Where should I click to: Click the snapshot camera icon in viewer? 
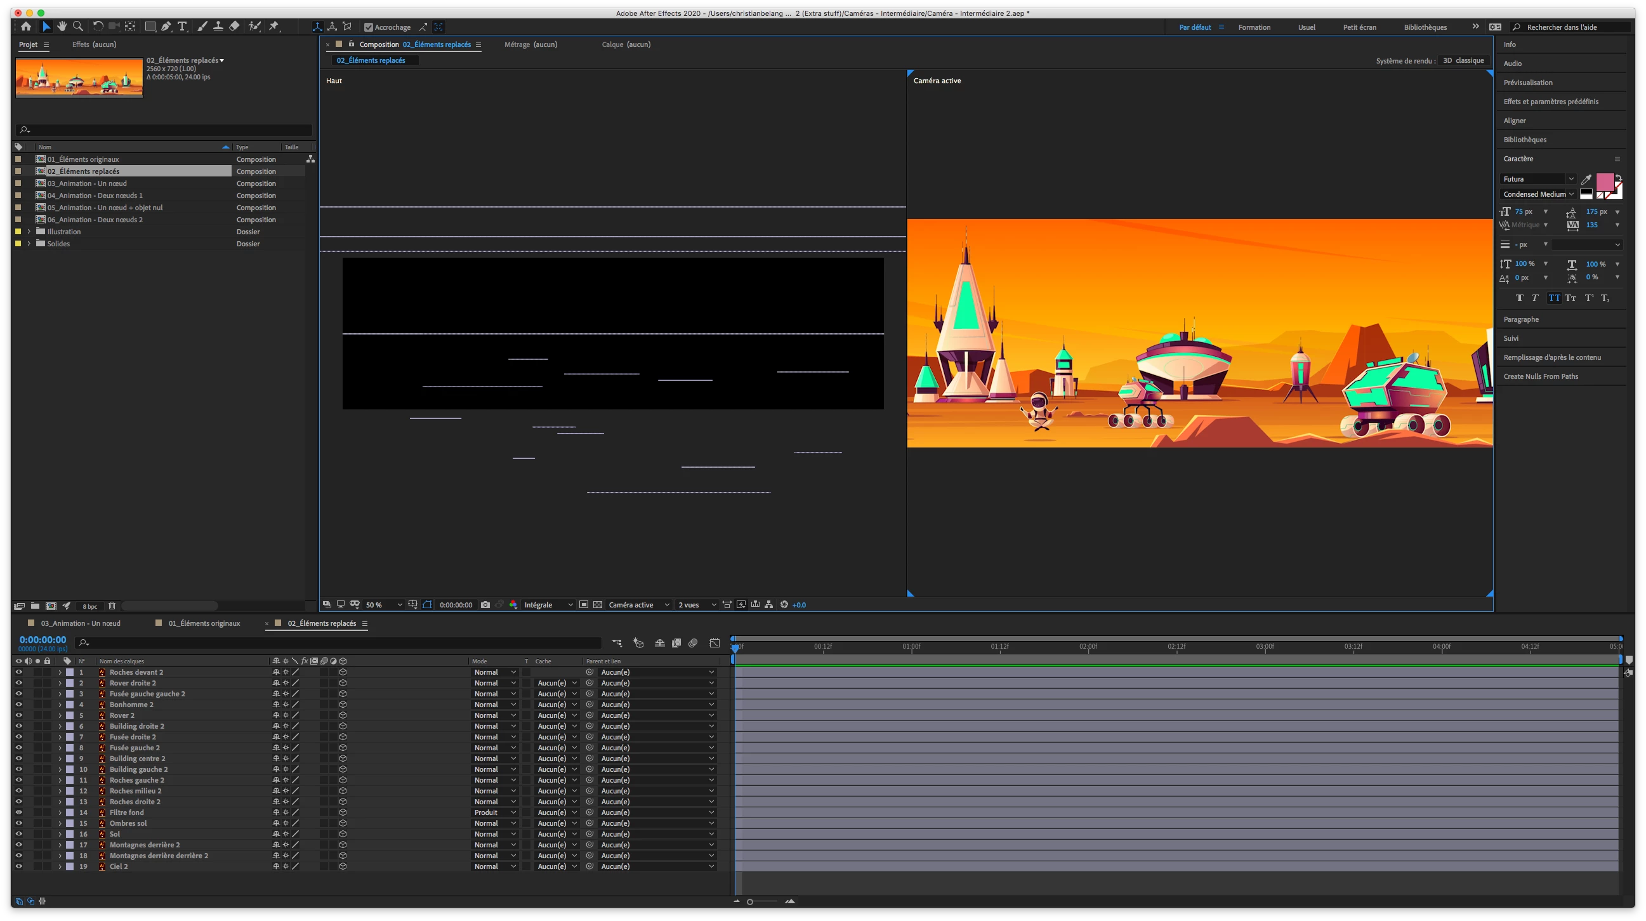(485, 605)
